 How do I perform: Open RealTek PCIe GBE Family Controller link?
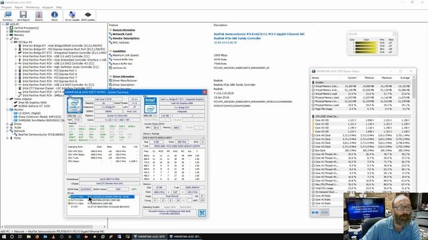(237, 39)
